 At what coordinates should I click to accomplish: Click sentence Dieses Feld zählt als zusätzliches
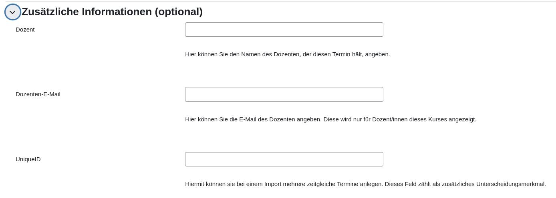(465, 184)
